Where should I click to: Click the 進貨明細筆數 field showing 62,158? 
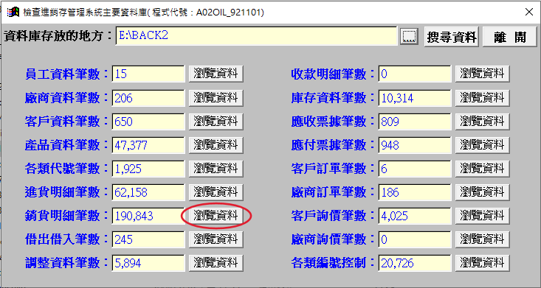pos(148,192)
